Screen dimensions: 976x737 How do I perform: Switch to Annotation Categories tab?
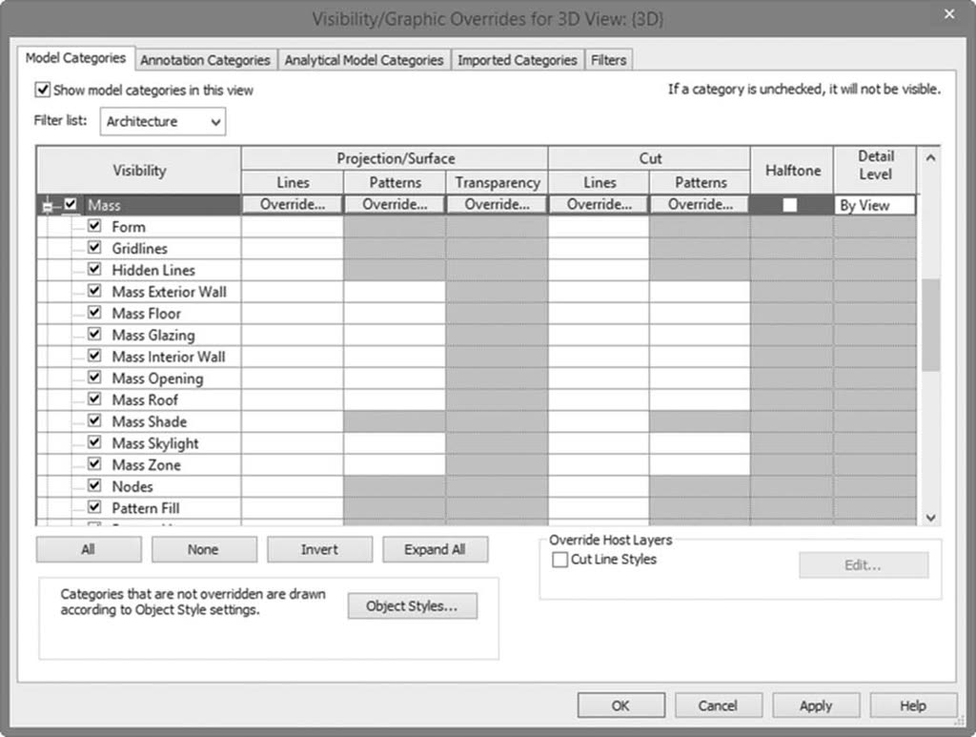click(x=206, y=60)
